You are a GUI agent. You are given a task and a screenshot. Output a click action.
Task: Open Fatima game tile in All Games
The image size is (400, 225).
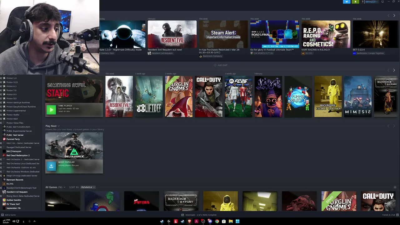pyautogui.click(x=142, y=201)
